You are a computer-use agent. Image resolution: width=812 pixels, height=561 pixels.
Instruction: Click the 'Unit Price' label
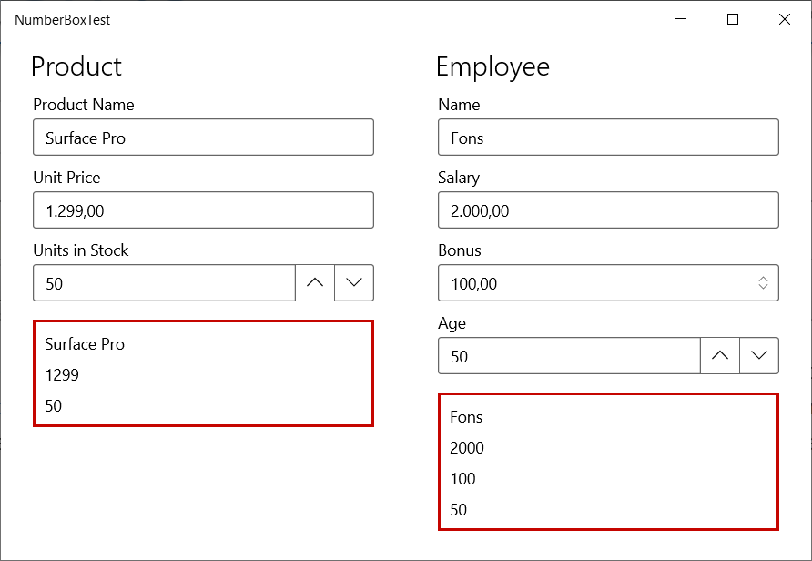point(66,178)
